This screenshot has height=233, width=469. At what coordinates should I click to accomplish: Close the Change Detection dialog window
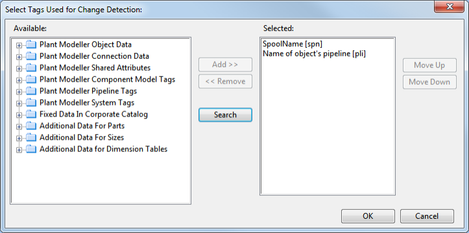[450, 6]
